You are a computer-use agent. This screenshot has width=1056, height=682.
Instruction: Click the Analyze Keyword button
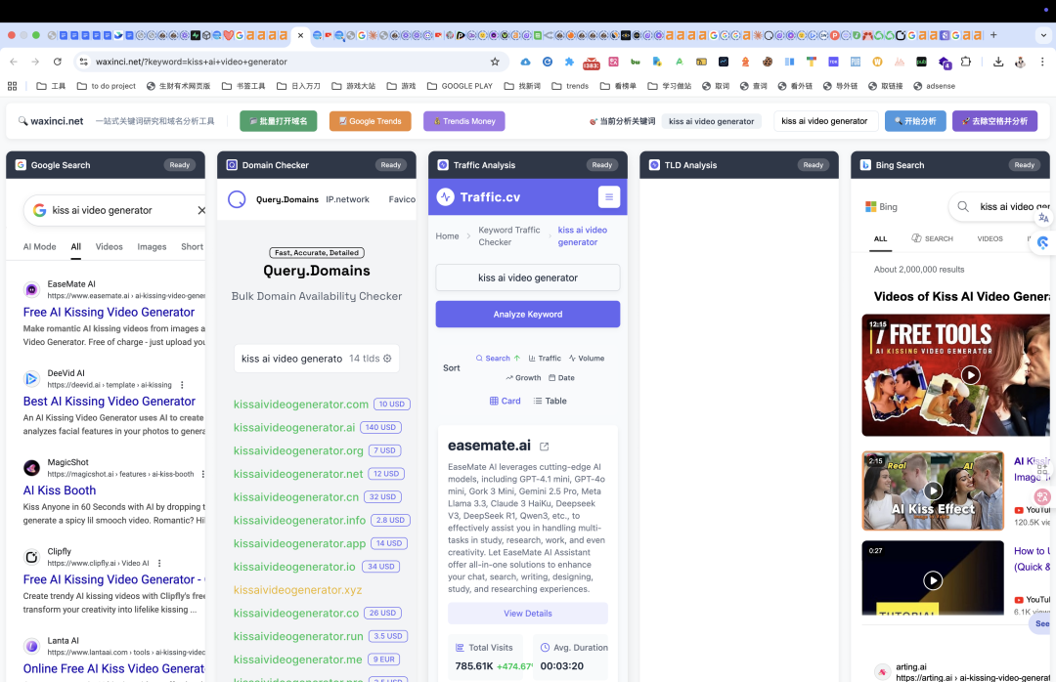coord(527,314)
